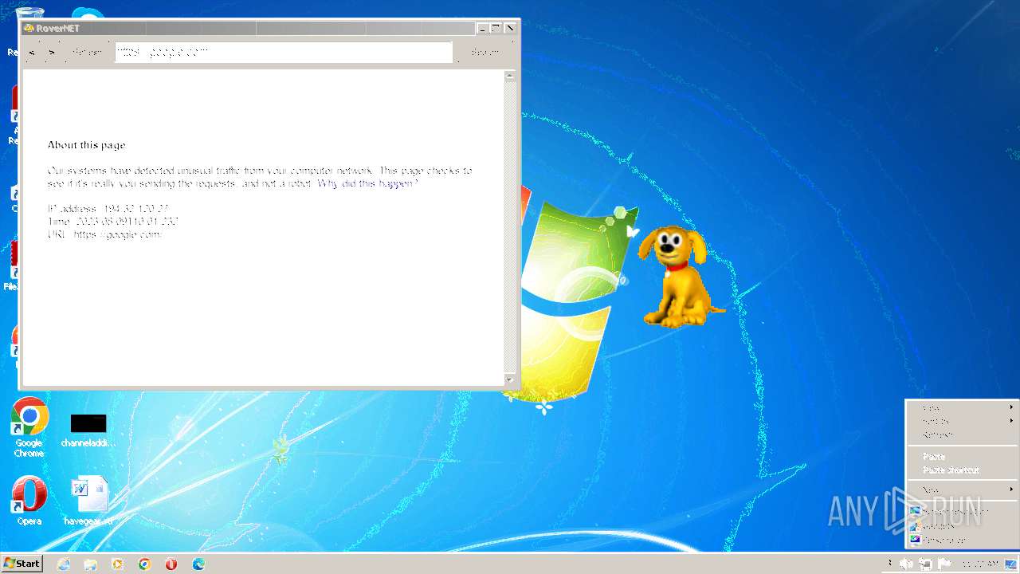Click the Personalize entry in the context menu
This screenshot has width=1020, height=574.
pyautogui.click(x=962, y=540)
